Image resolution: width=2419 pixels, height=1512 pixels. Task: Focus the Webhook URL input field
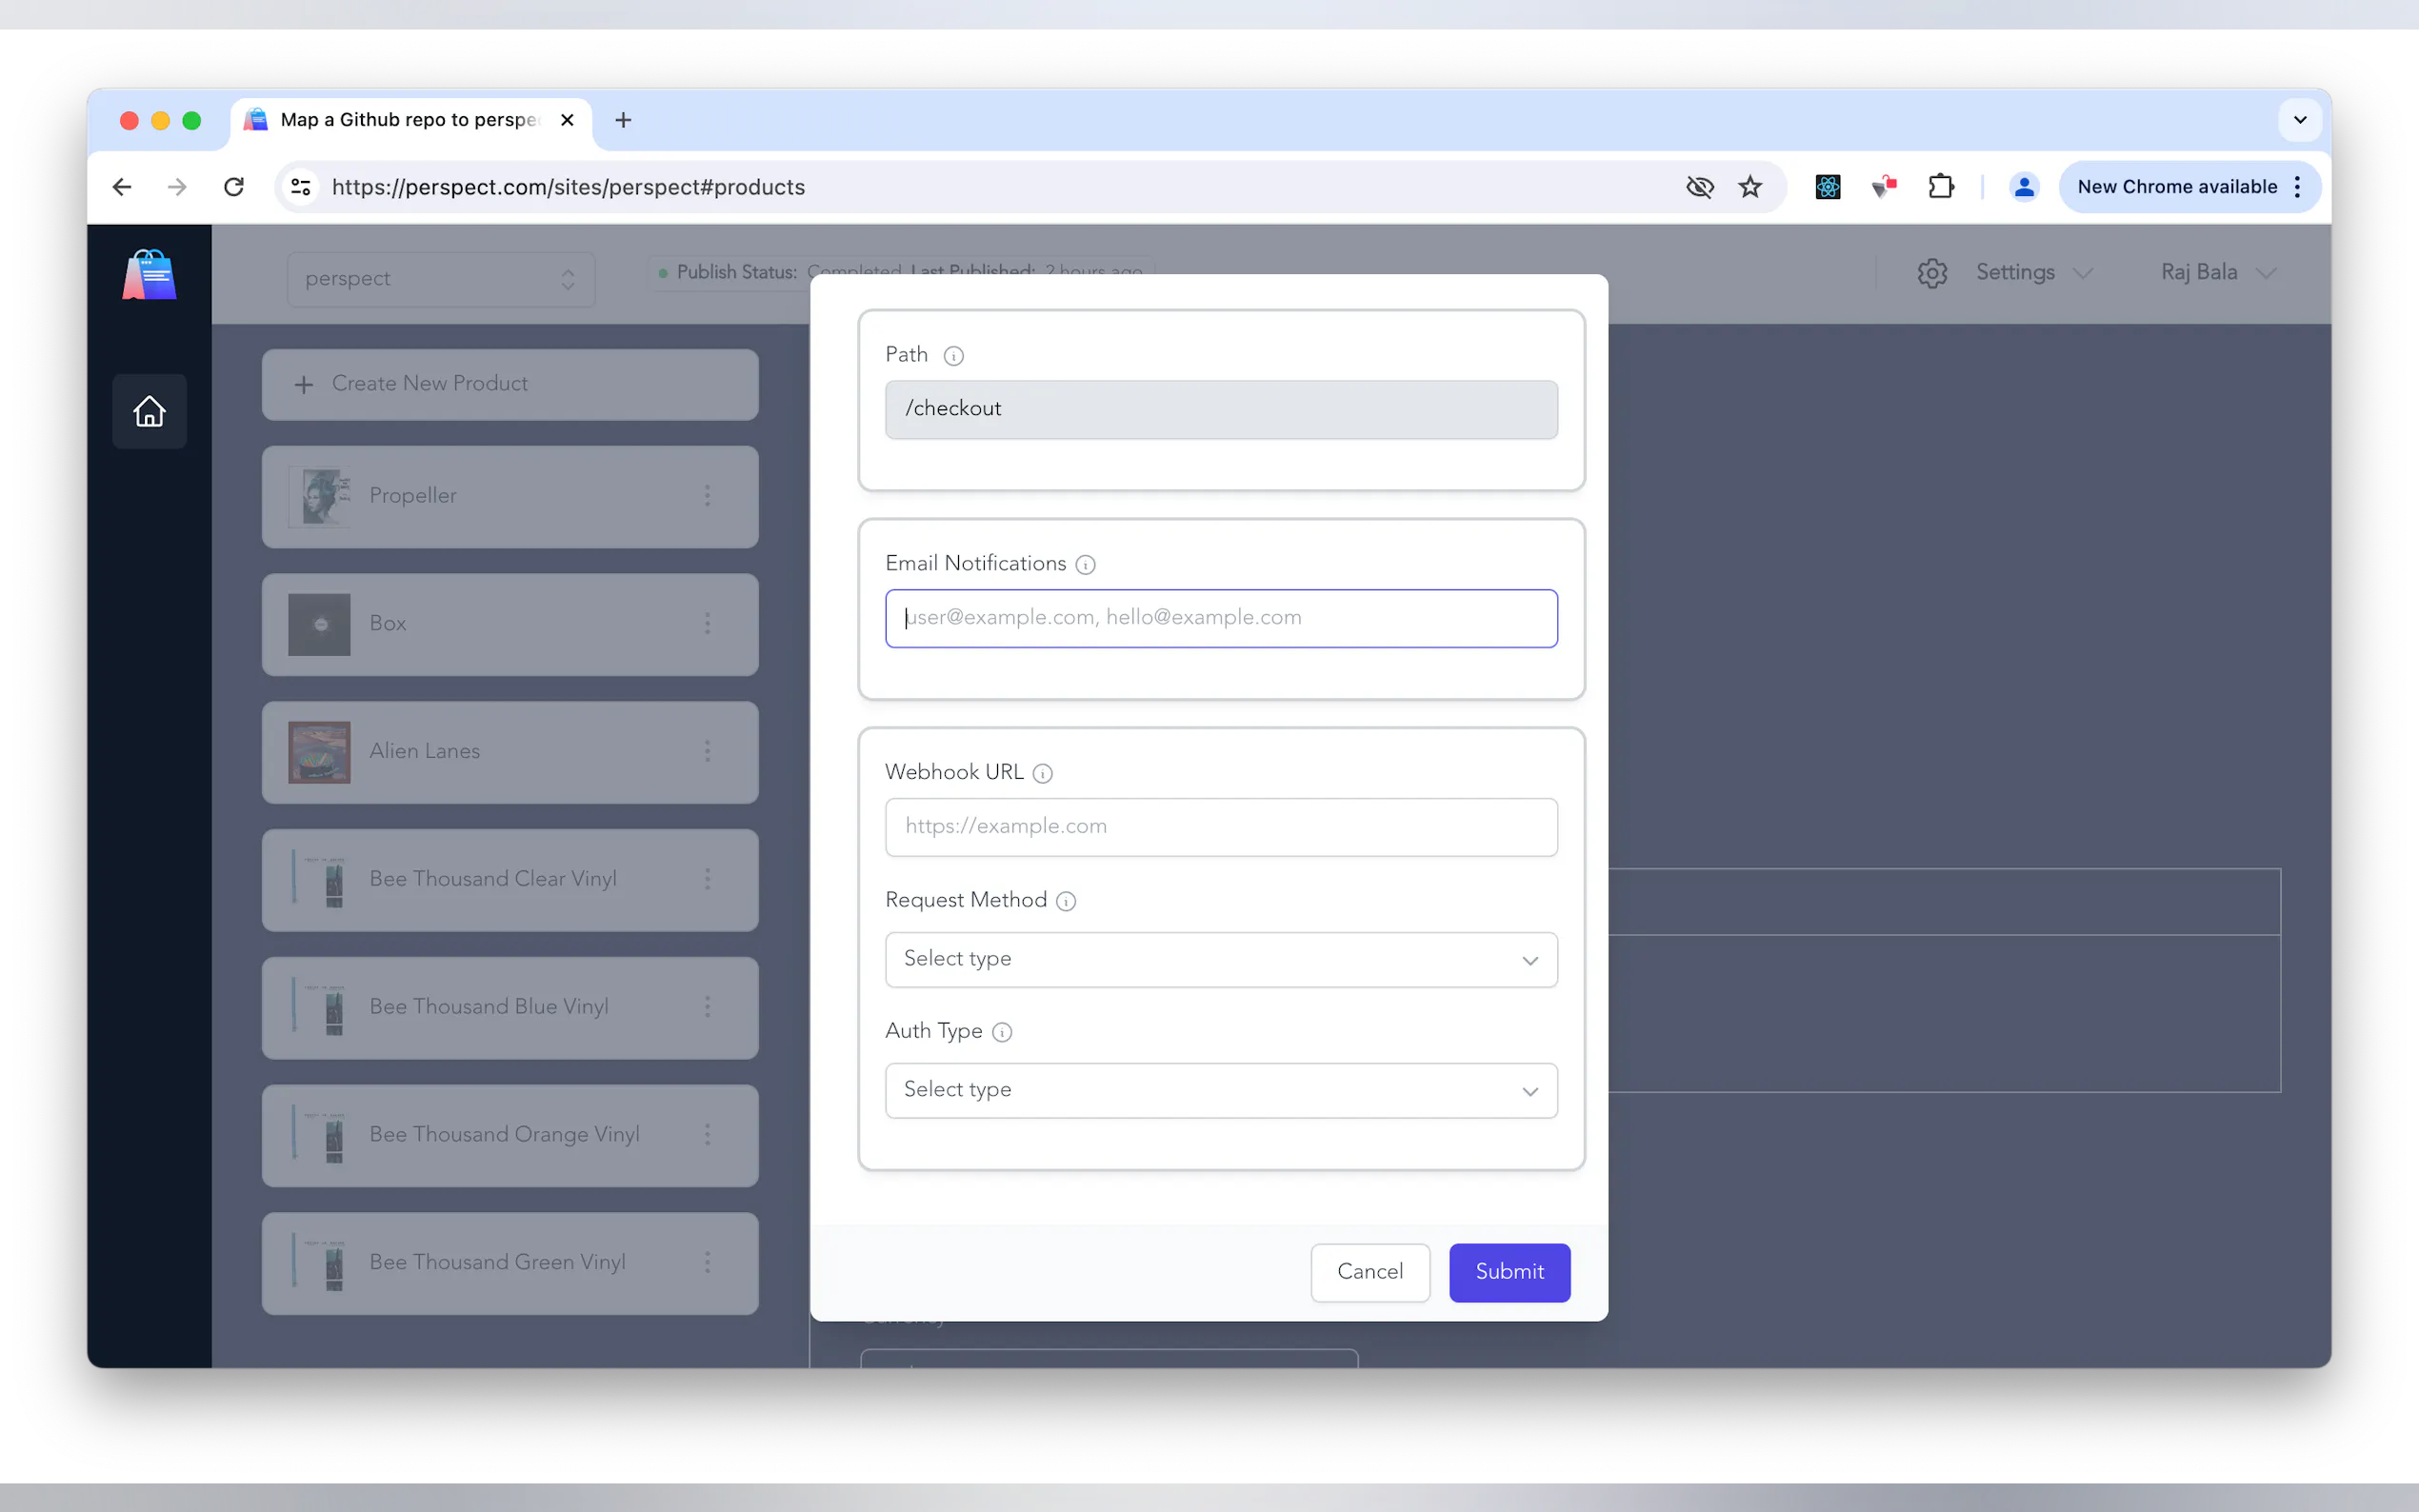click(x=1220, y=827)
